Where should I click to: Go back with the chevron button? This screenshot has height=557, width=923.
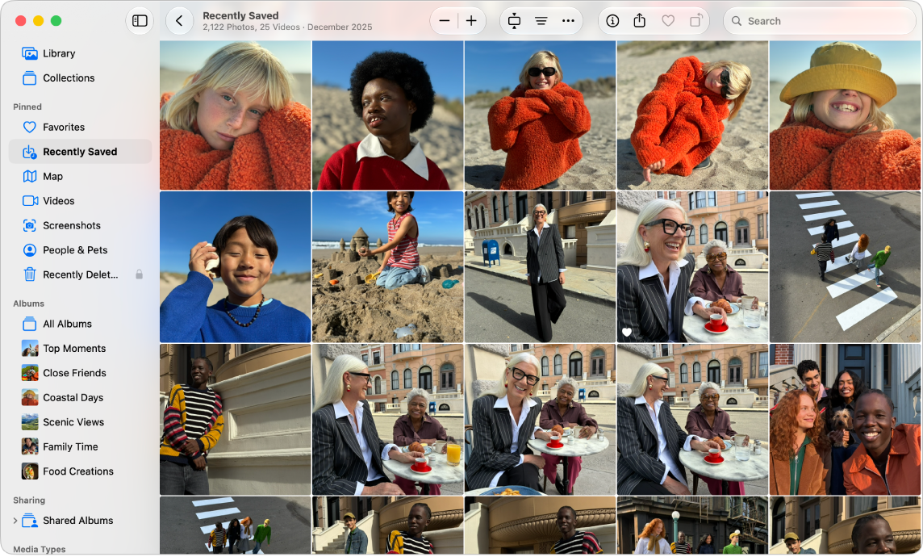[x=180, y=21]
